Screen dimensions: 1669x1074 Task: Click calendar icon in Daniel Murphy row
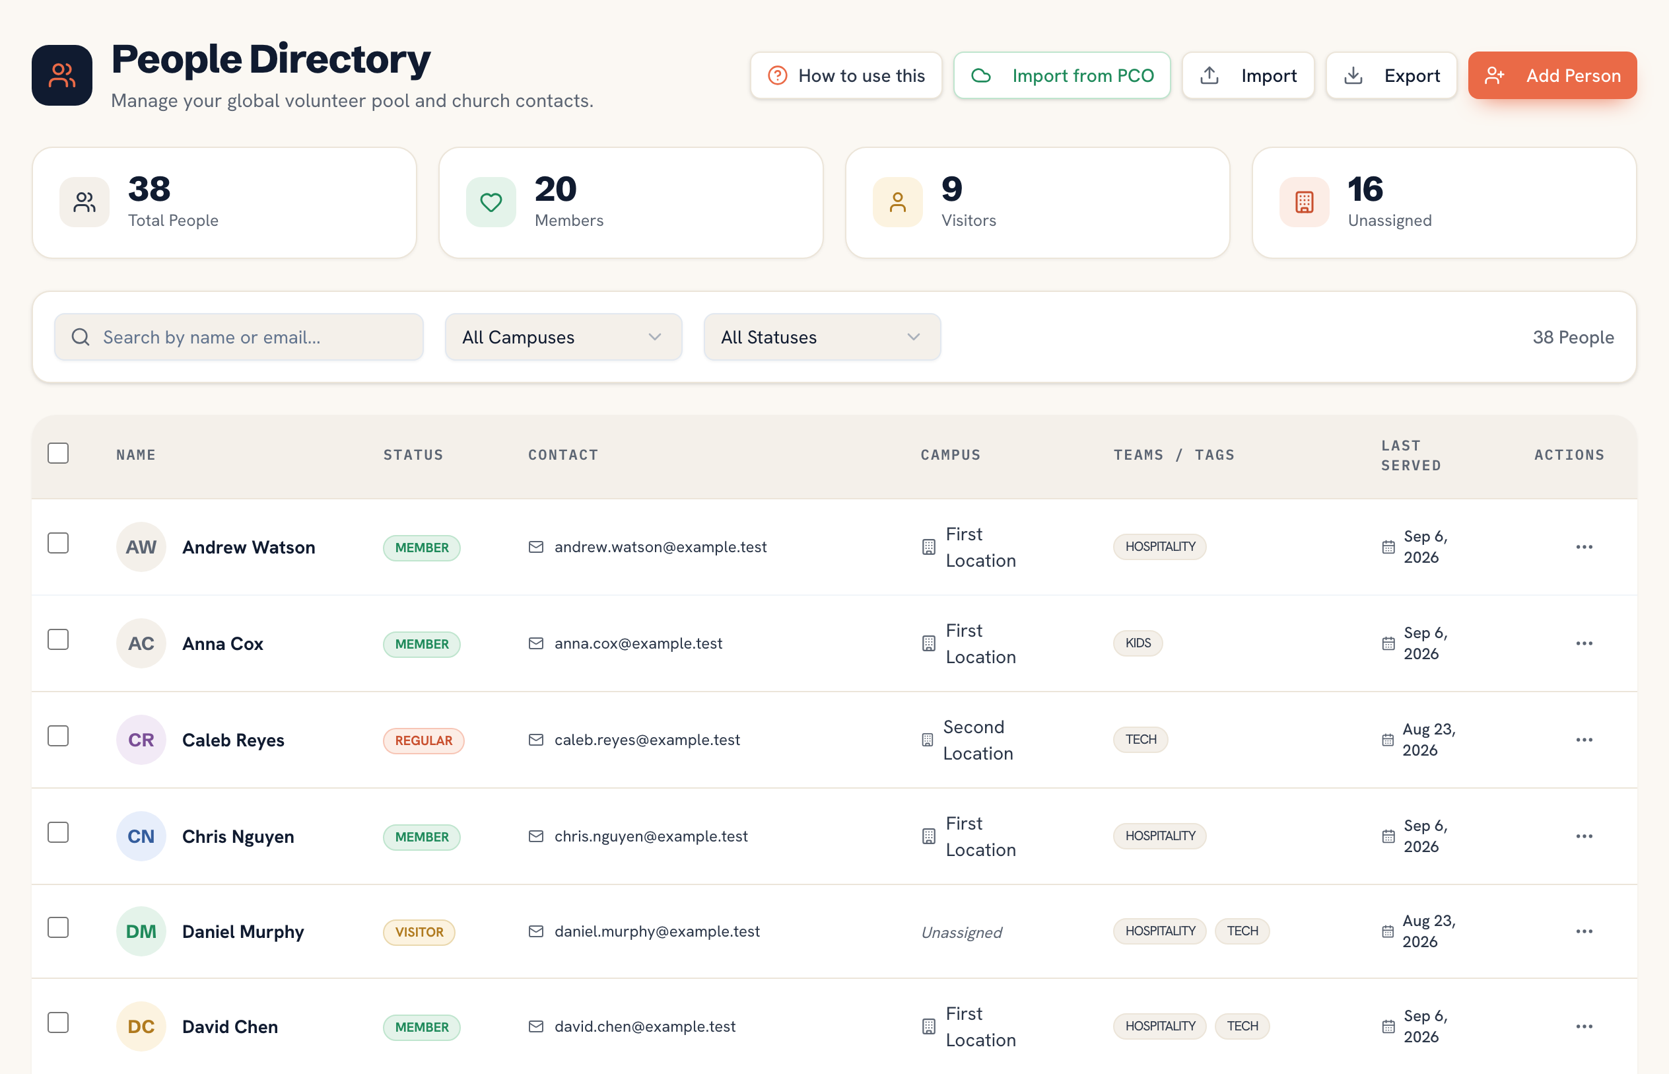1388,931
